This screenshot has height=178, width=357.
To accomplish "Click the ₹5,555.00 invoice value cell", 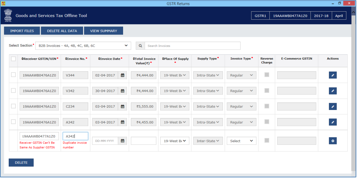I will point(143,106).
